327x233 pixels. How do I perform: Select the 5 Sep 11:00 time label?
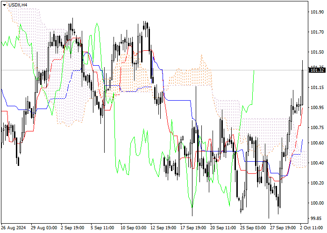tap(102, 228)
